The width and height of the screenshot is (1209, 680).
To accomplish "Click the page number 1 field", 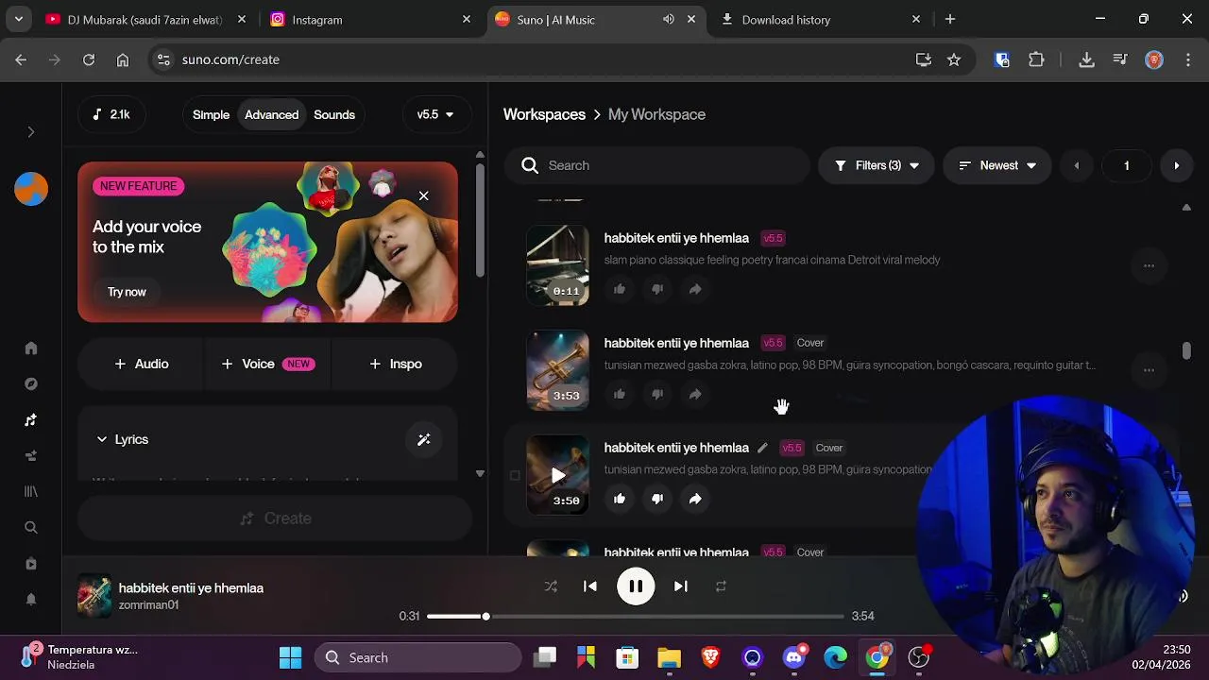I will [x=1126, y=165].
